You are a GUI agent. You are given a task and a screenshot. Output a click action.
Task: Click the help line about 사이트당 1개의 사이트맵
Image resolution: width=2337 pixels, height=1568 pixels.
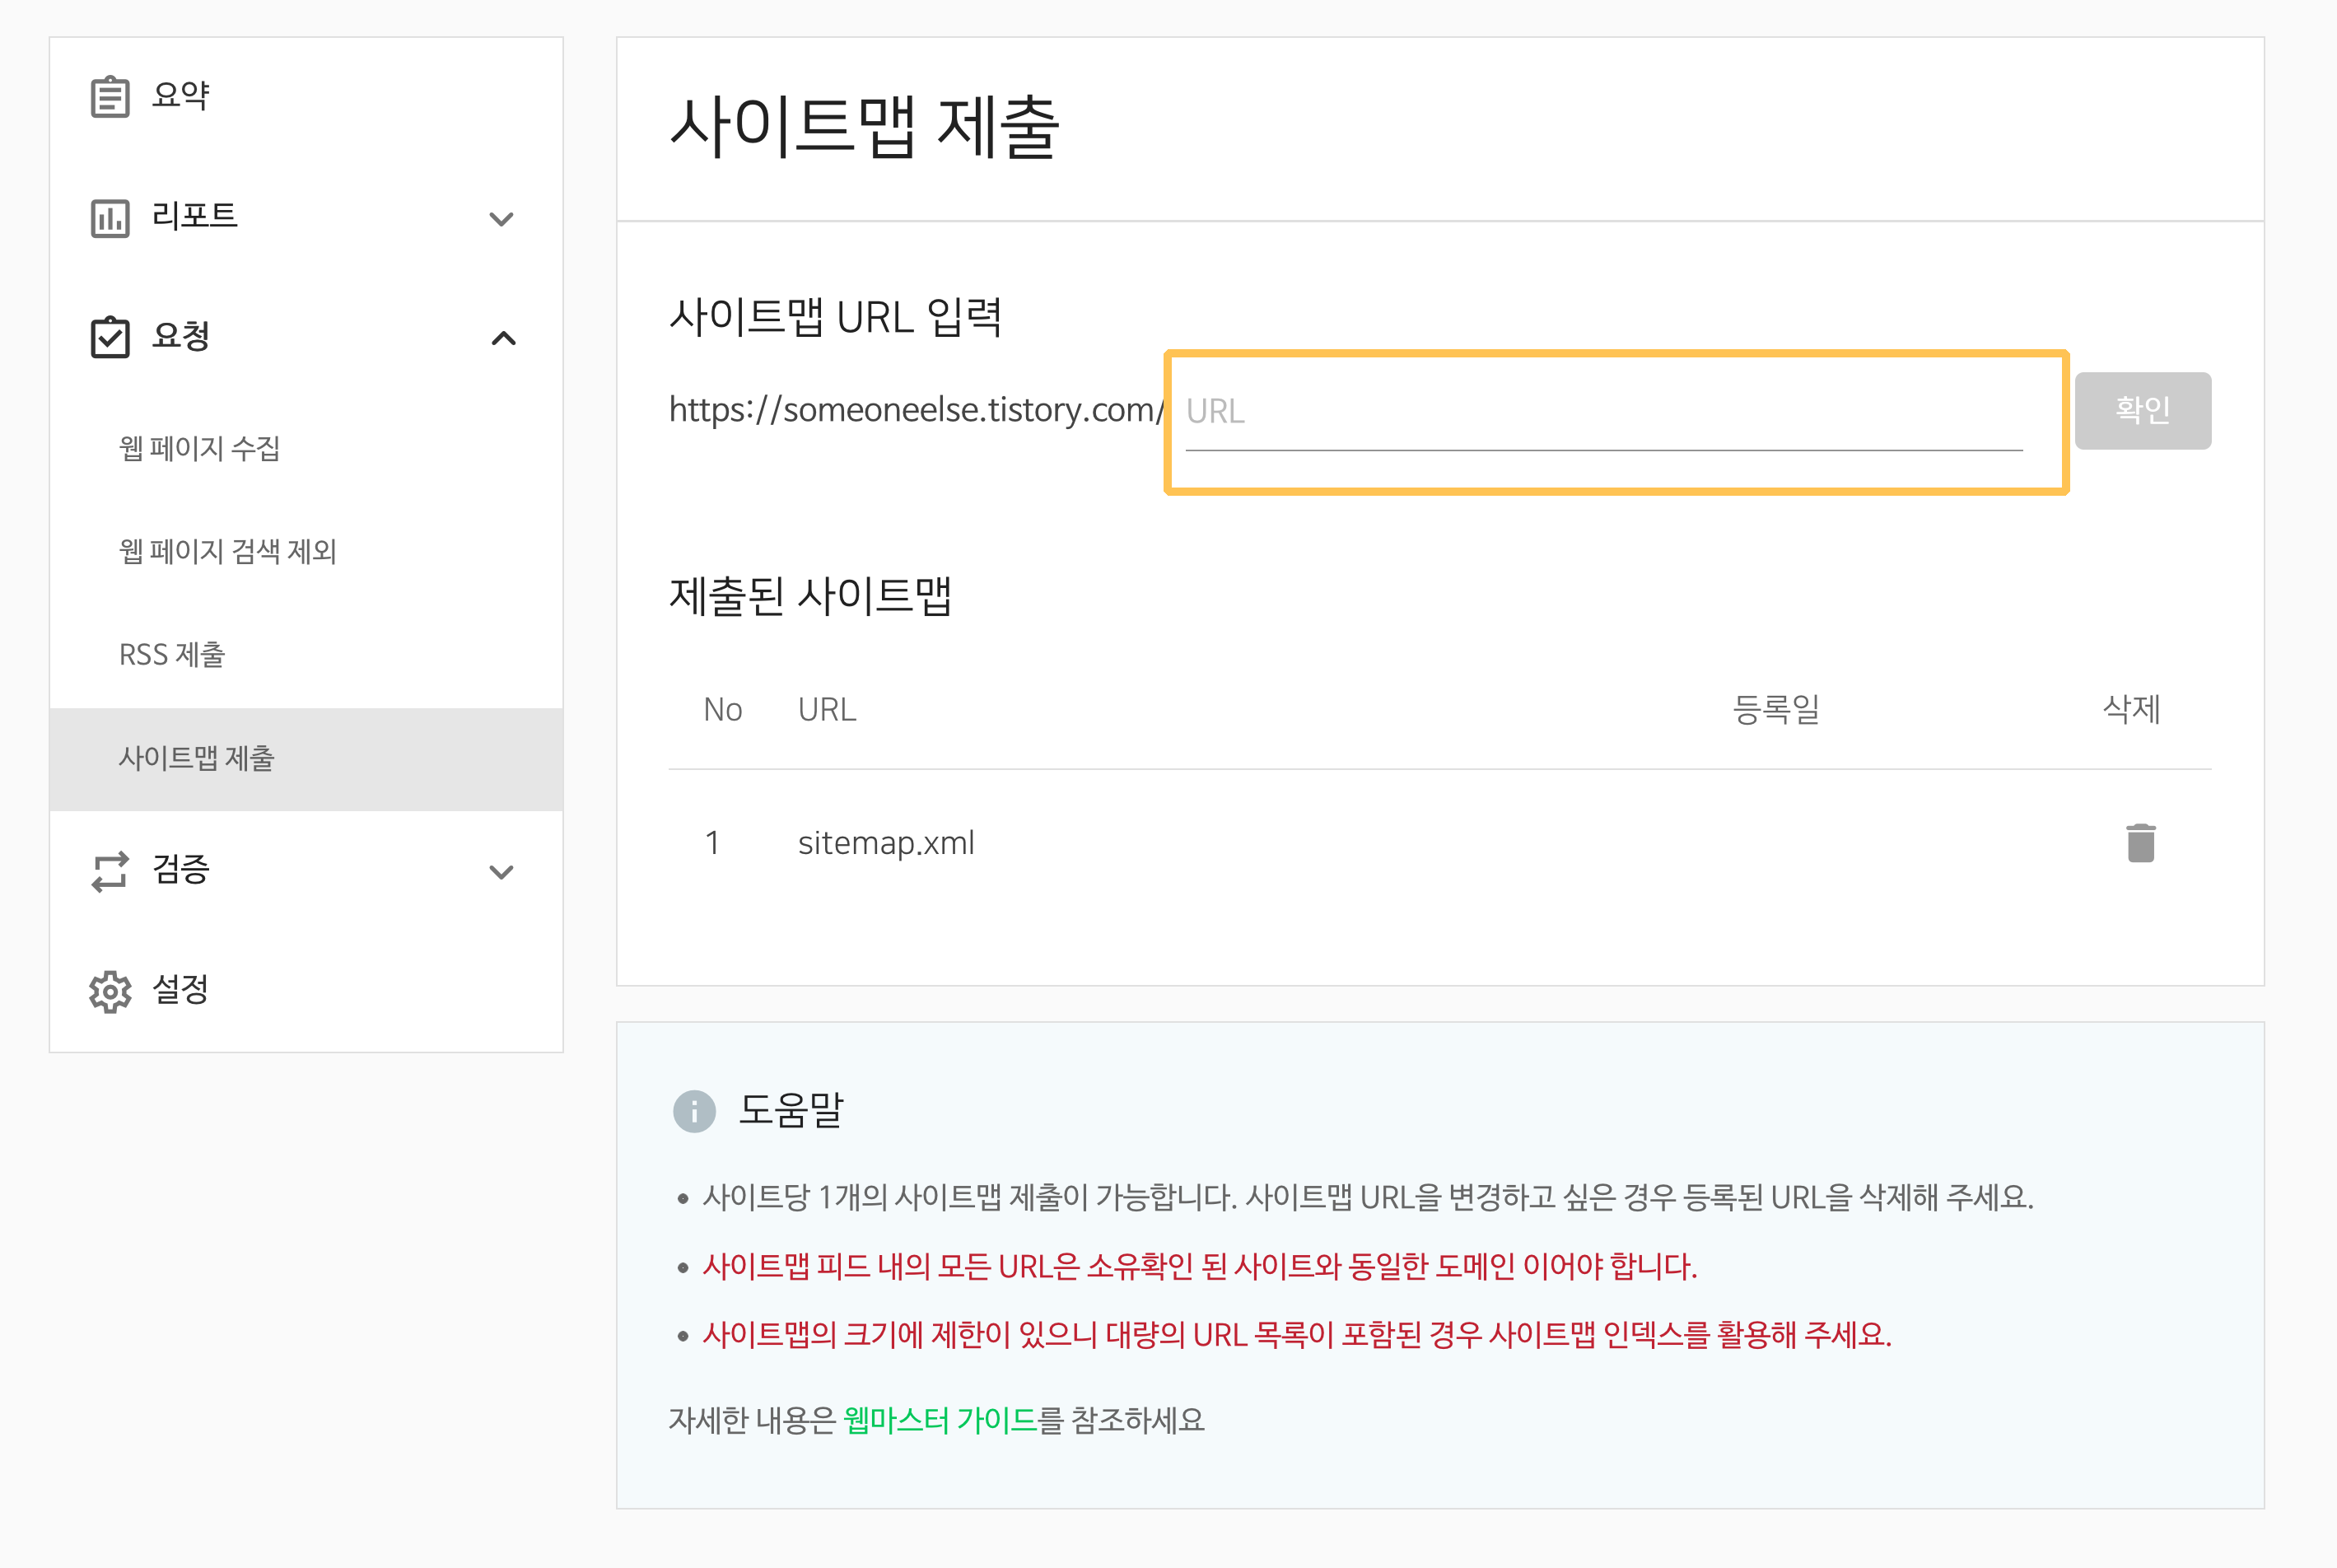(1368, 1197)
